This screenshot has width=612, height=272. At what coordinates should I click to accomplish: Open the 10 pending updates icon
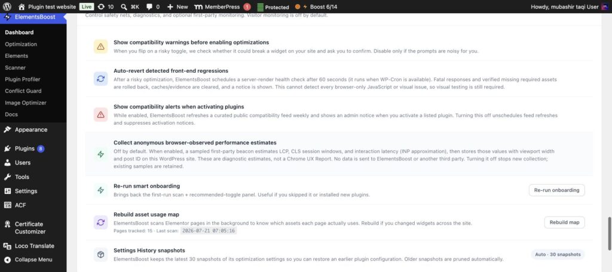(106, 7)
